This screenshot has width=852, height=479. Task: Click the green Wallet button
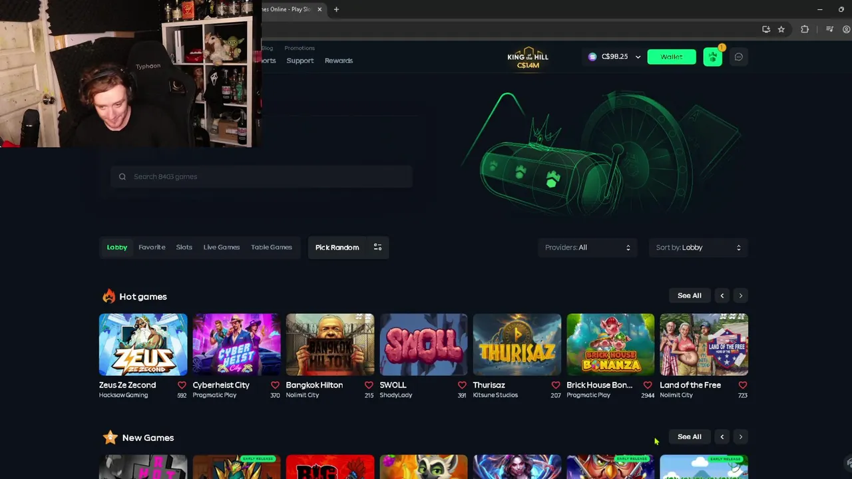coord(672,57)
